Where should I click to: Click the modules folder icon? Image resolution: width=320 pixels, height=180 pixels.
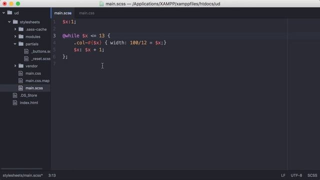[21, 36]
